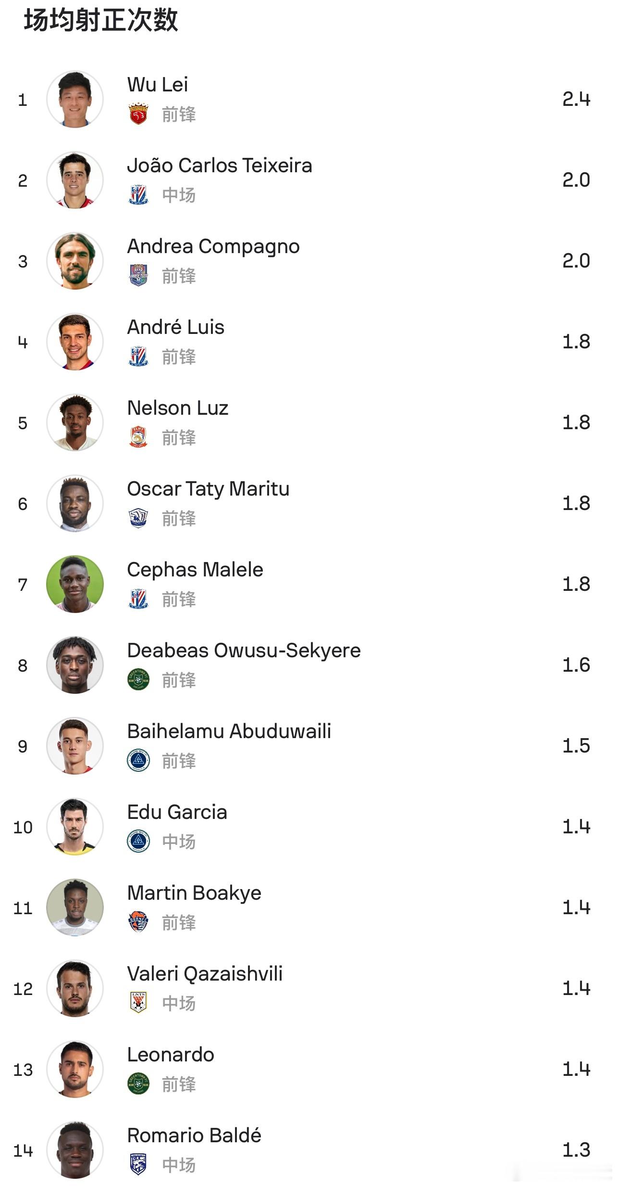
Task: Click Wu Lei's 2.4 shots value
Action: click(x=576, y=99)
